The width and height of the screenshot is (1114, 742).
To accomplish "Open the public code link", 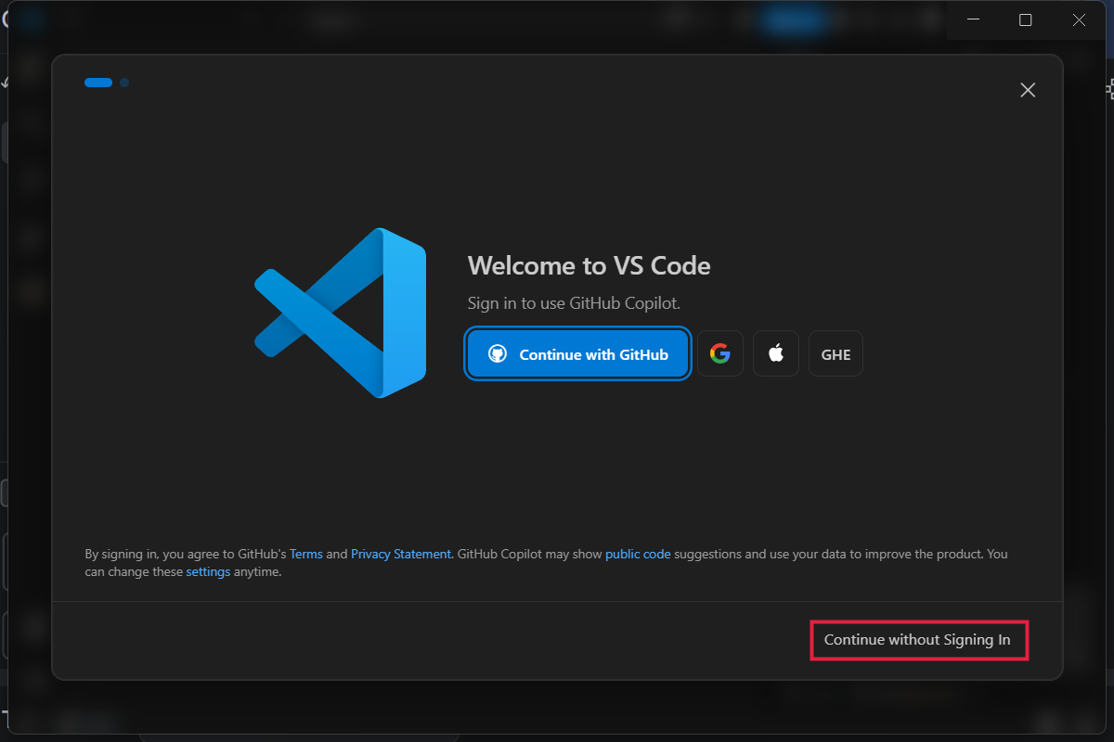I will (638, 554).
